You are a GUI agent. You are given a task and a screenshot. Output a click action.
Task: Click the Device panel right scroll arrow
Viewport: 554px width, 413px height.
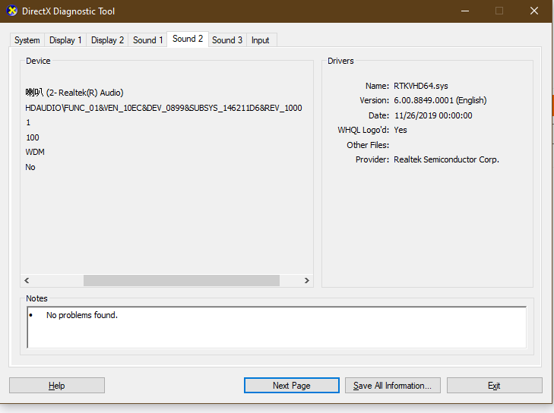coord(307,281)
